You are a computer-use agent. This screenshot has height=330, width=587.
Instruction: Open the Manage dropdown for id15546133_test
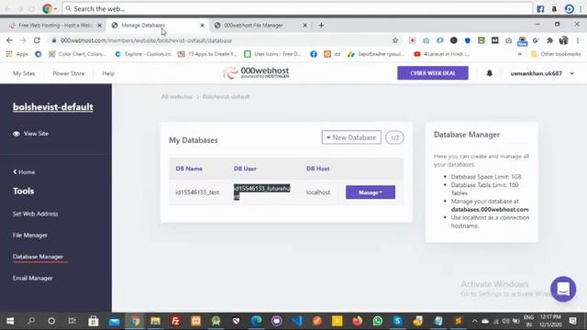click(x=371, y=192)
